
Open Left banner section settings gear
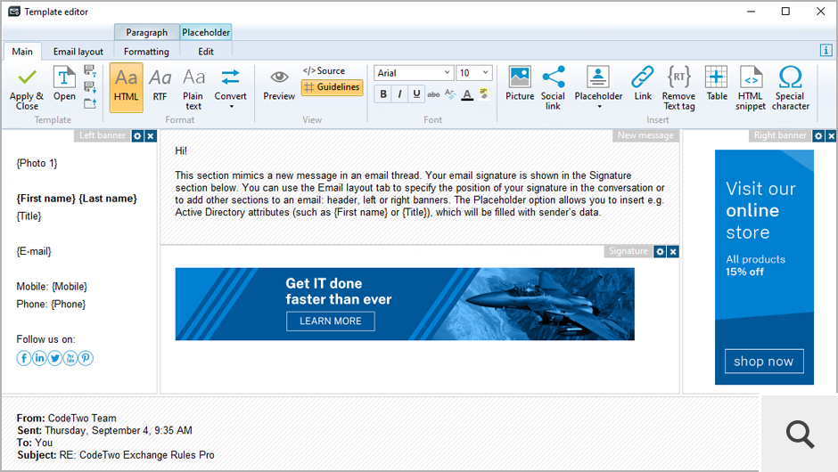(137, 136)
